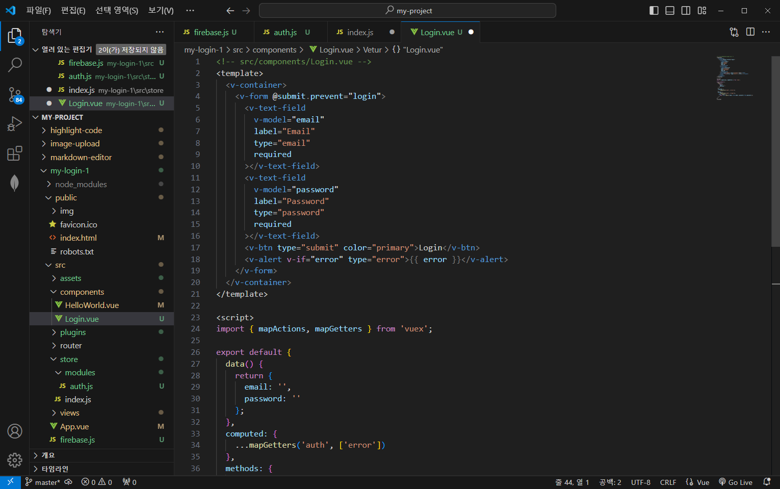
Task: Change end of line sequence CRLF
Action: click(x=668, y=482)
